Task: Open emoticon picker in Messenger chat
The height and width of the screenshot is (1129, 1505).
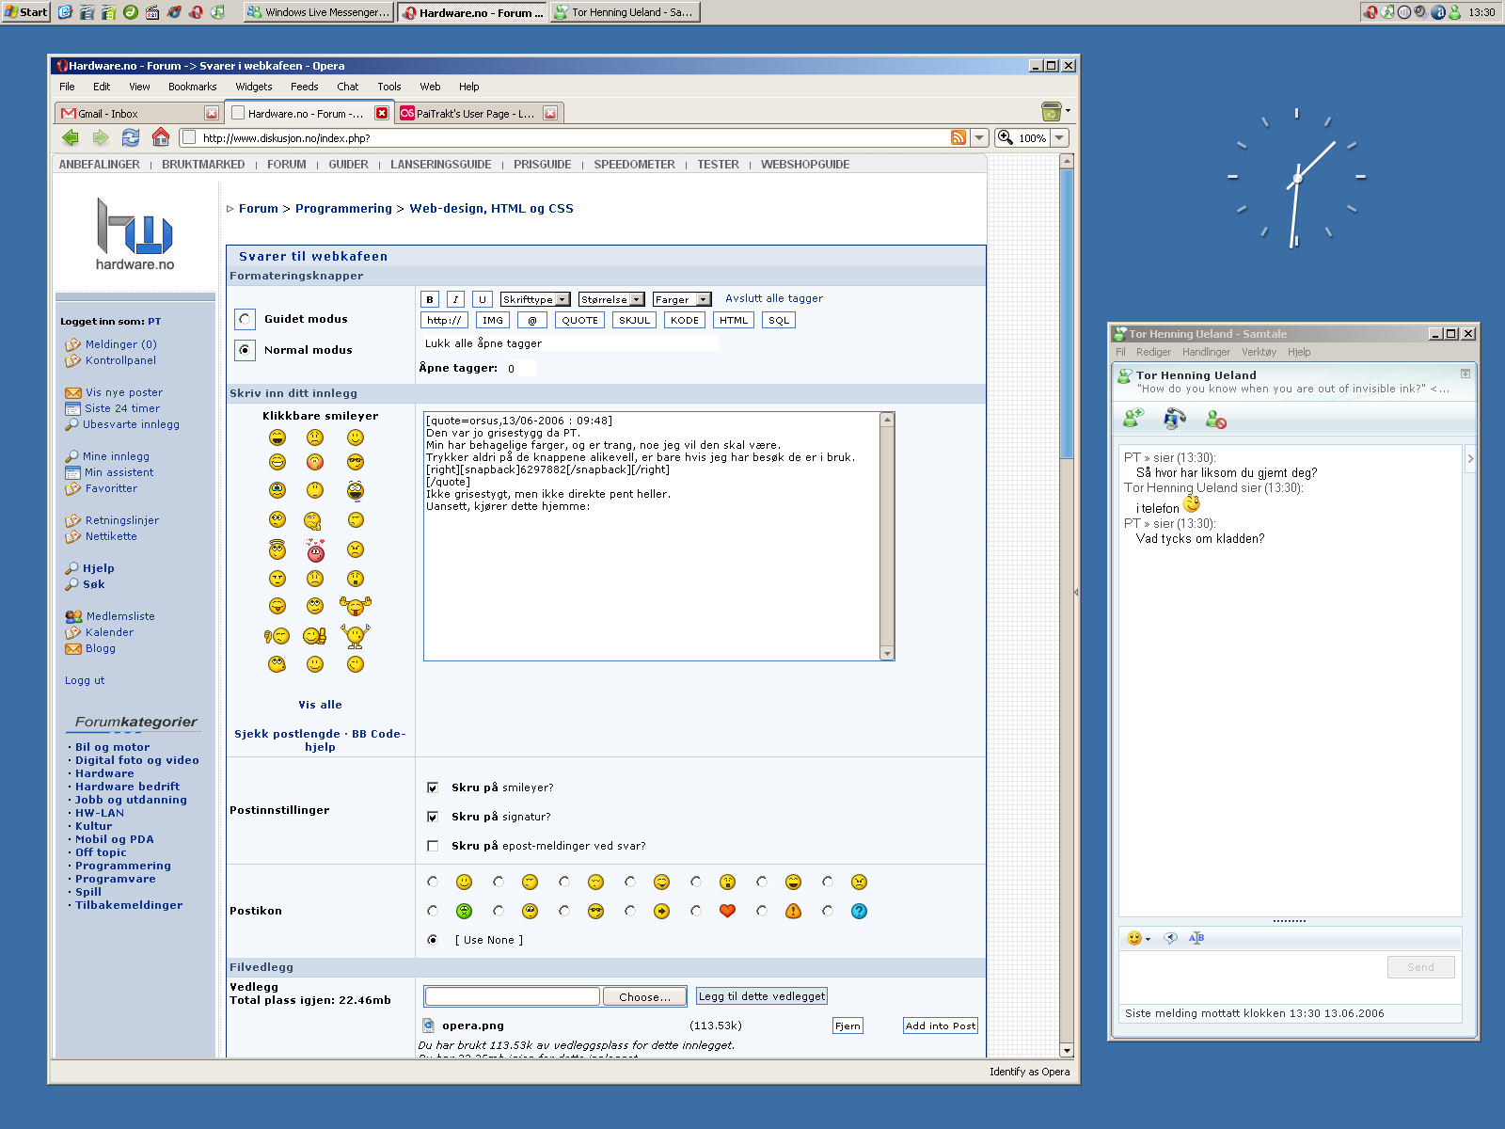Action: click(1134, 938)
